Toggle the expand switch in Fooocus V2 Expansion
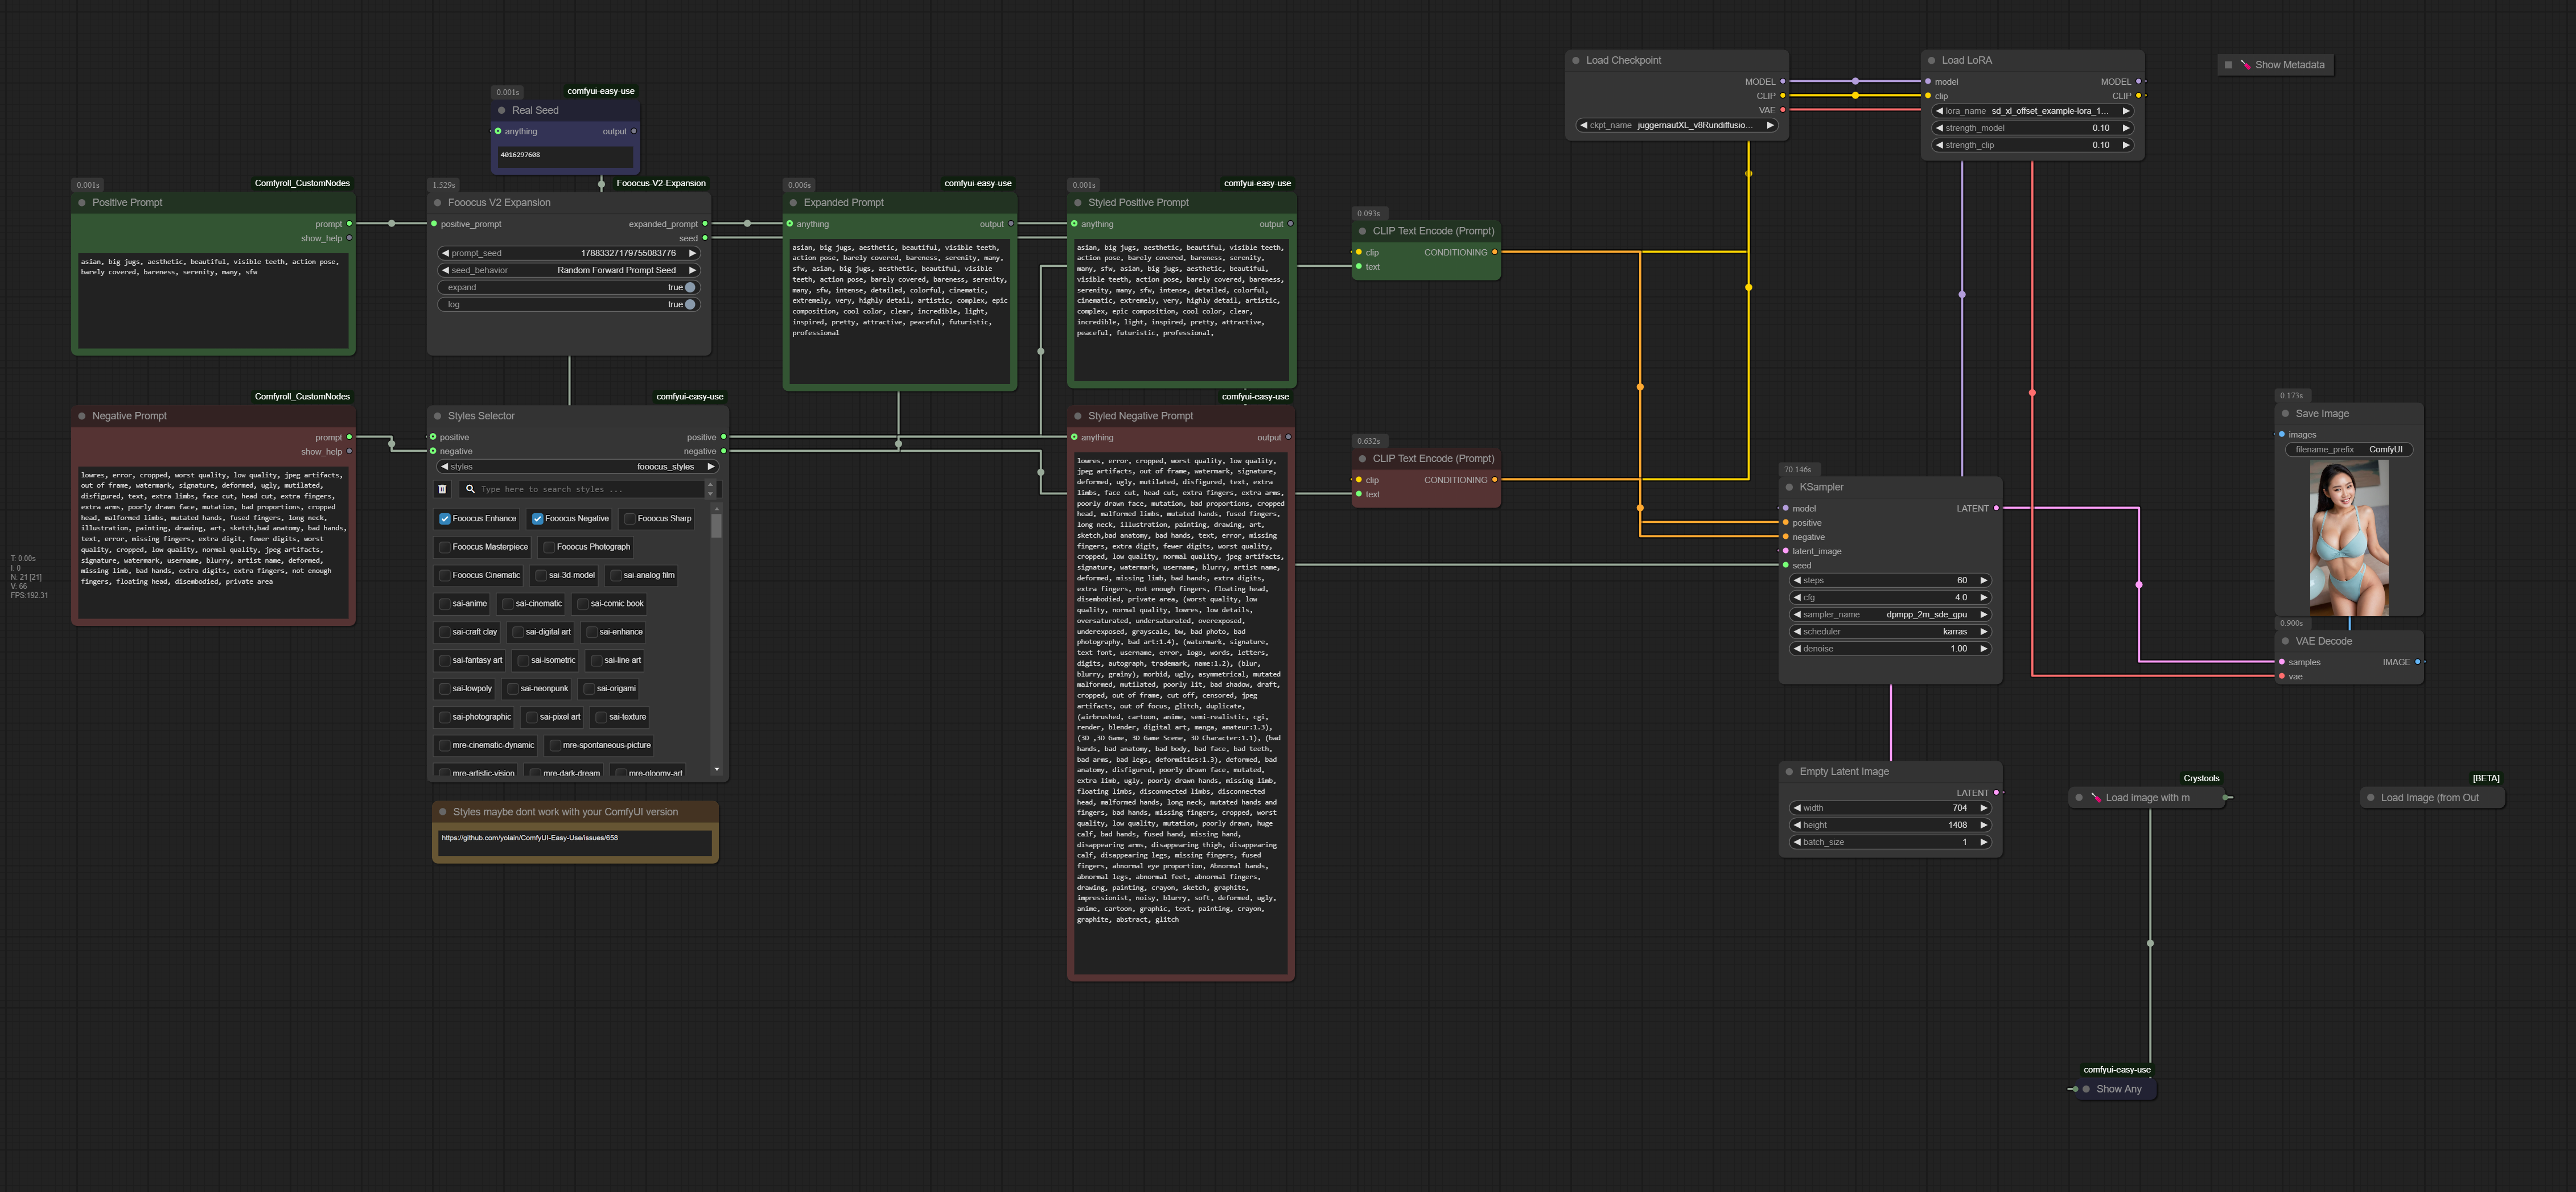This screenshot has width=2576, height=1192. pos(689,288)
